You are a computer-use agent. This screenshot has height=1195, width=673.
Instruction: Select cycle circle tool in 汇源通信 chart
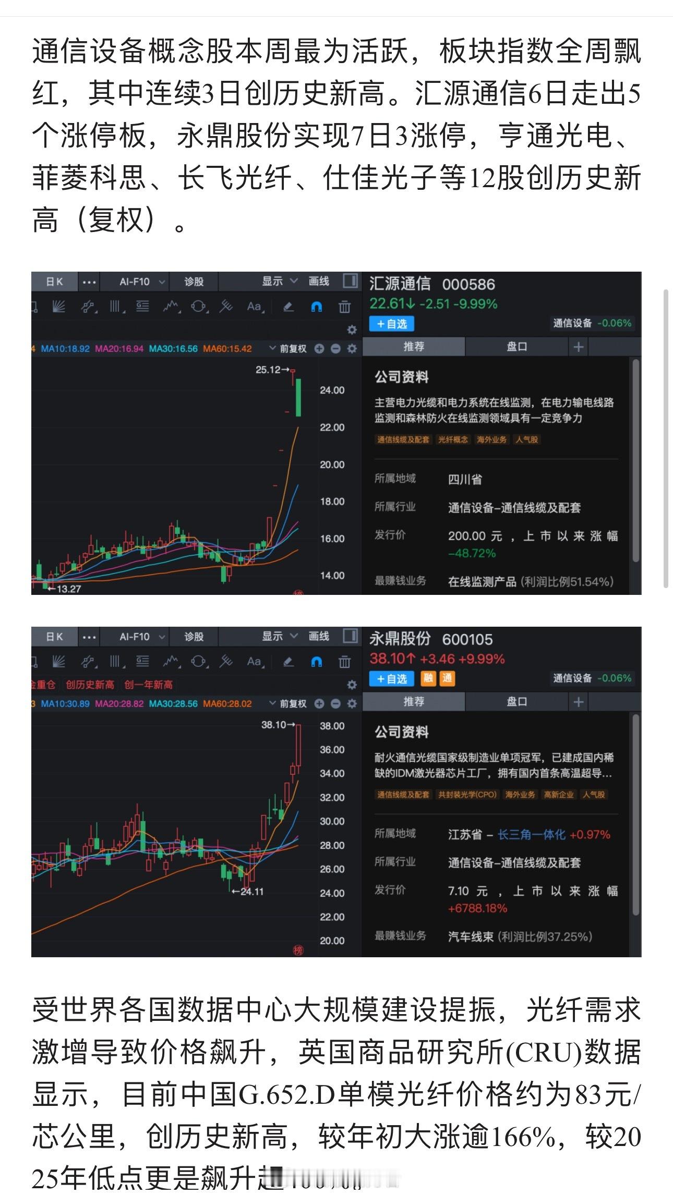tap(199, 307)
